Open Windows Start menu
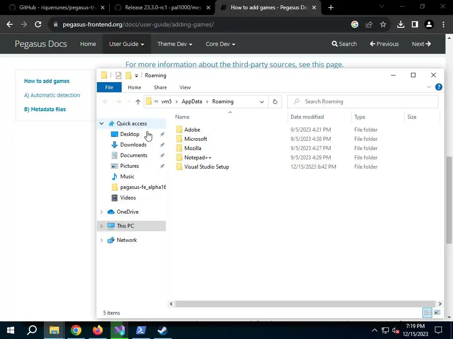Screen dimensions: 453x339 (11, 330)
